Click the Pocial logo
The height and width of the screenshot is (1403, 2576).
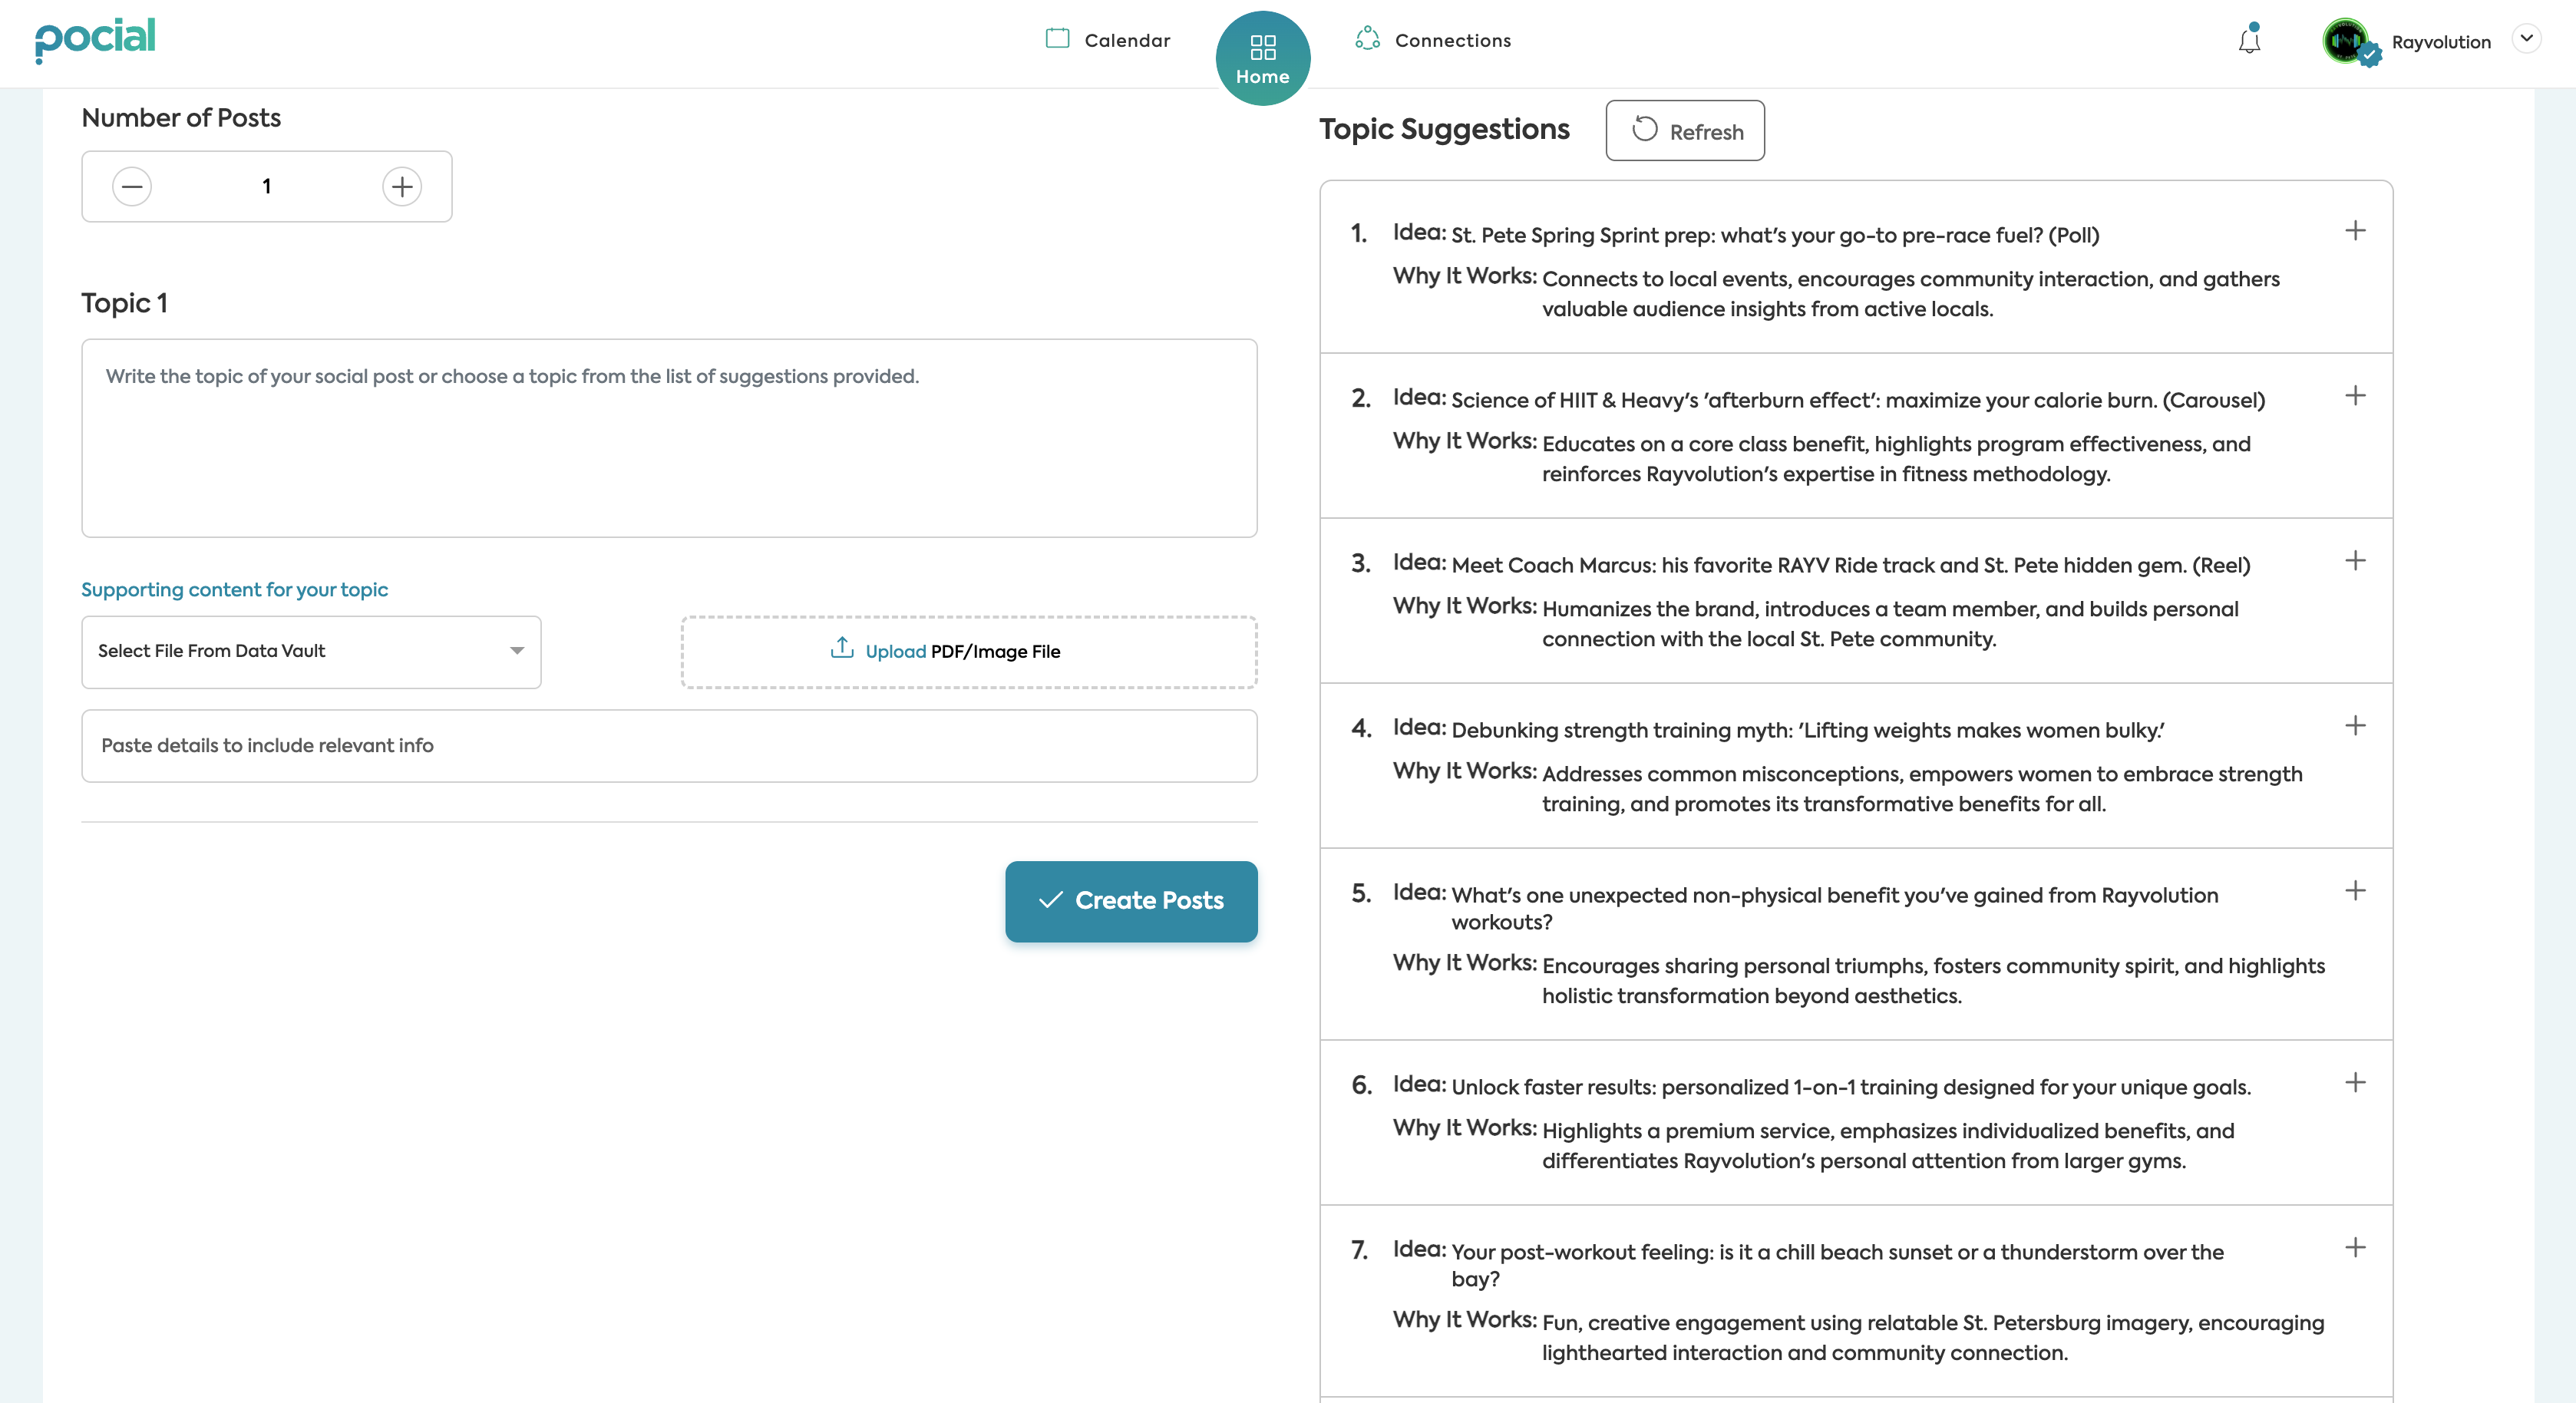96,39
